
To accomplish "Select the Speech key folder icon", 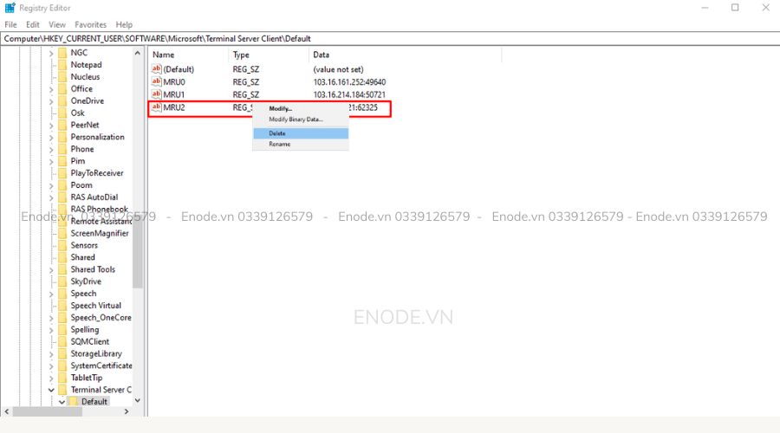I will (62, 294).
